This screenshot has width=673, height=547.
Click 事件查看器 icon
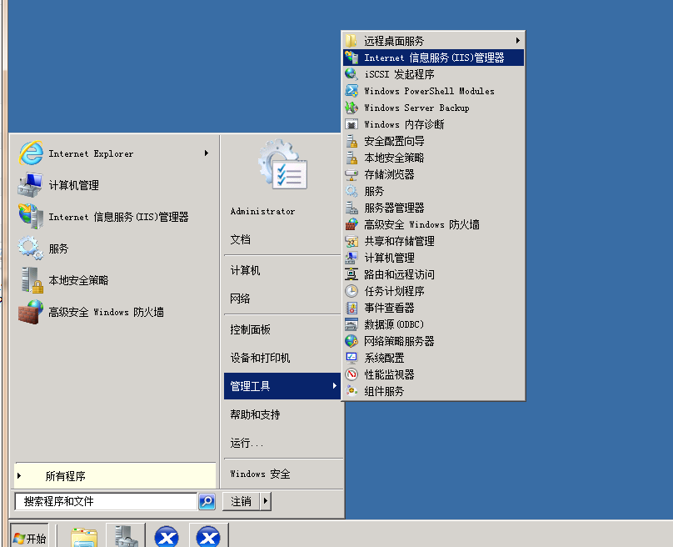point(351,308)
